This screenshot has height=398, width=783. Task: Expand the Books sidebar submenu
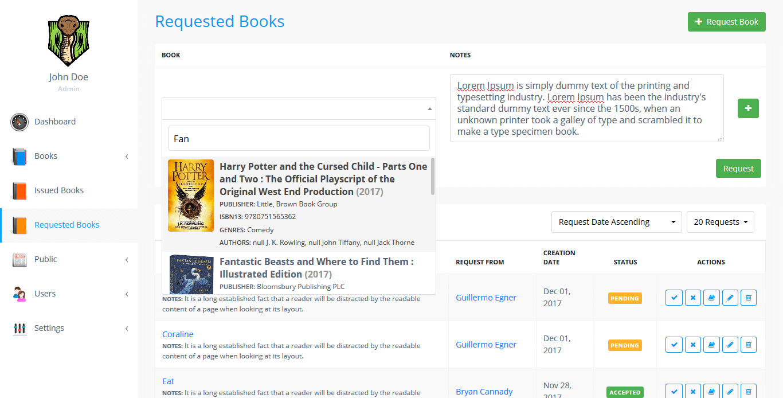click(x=69, y=156)
